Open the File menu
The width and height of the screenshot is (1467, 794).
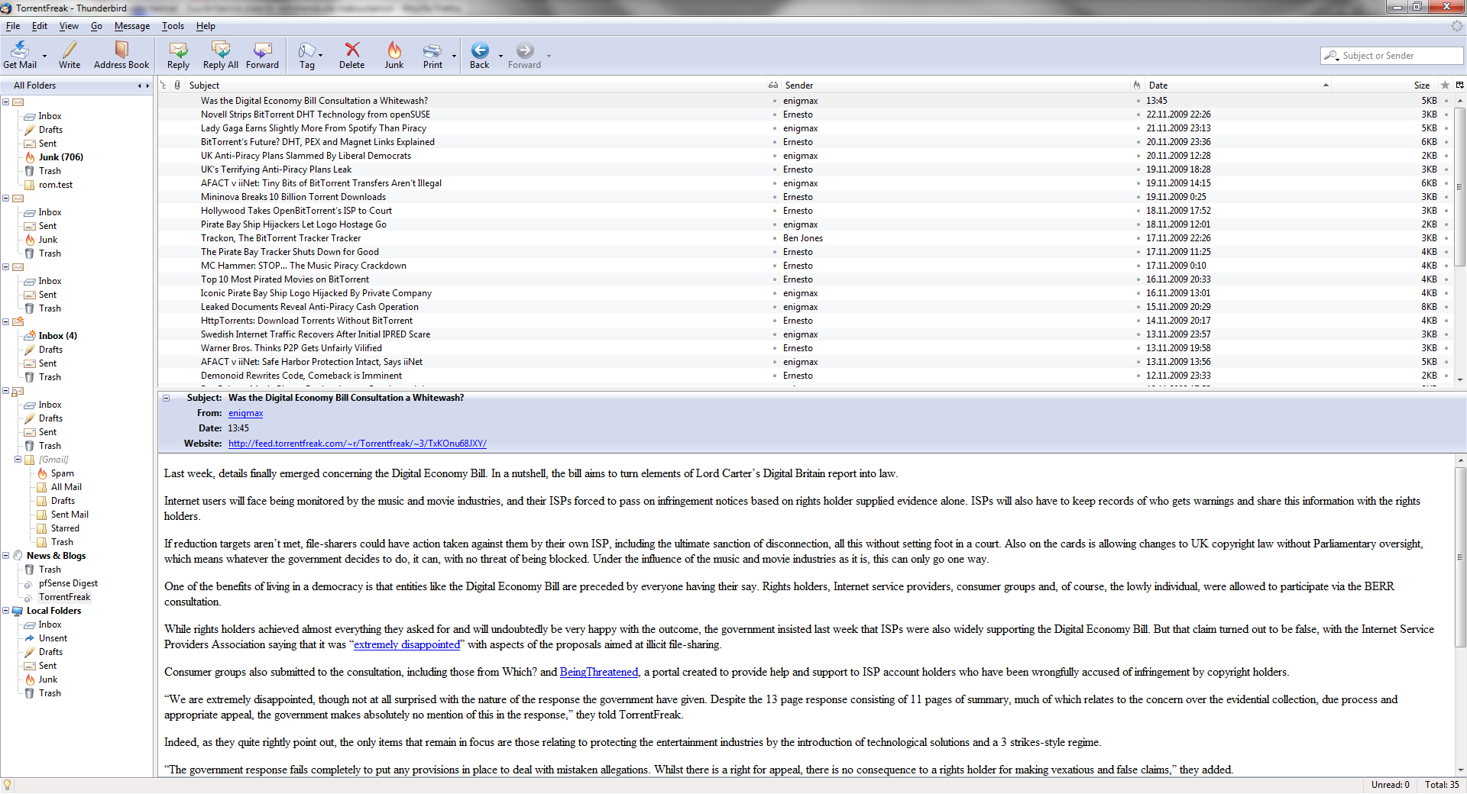coord(13,26)
